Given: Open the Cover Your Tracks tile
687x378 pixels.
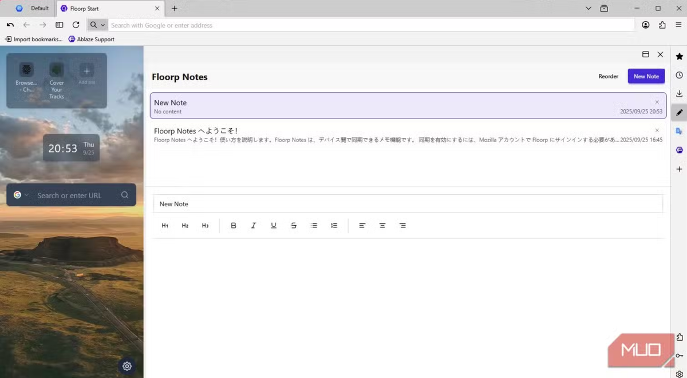Looking at the screenshot, I should click(x=56, y=80).
